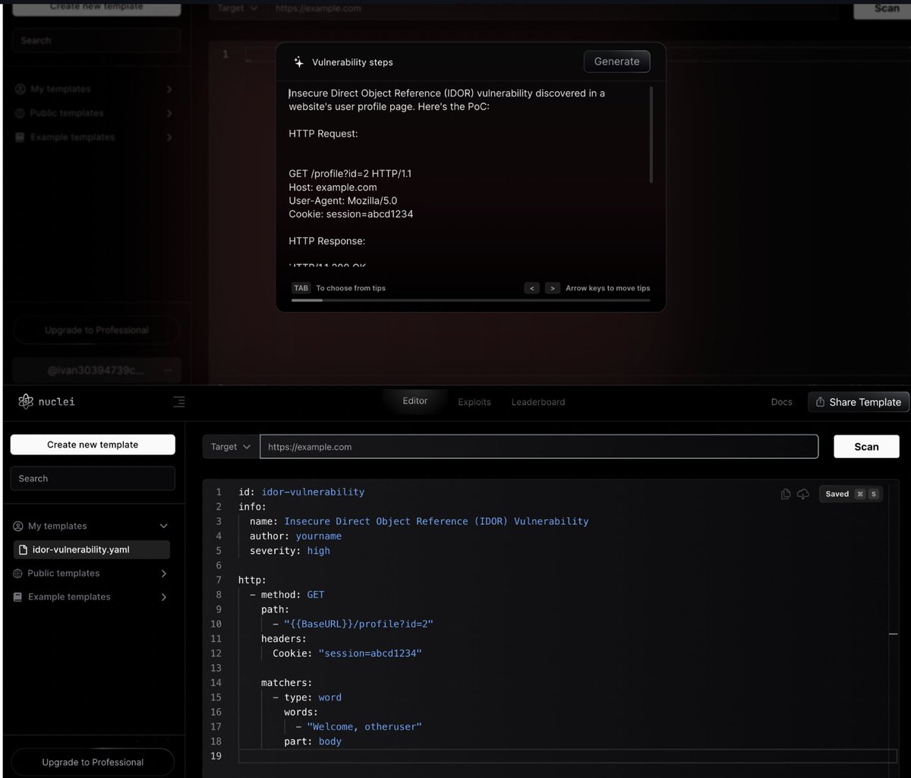Click the left arrow tip key
This screenshot has height=778, width=911.
532,288
